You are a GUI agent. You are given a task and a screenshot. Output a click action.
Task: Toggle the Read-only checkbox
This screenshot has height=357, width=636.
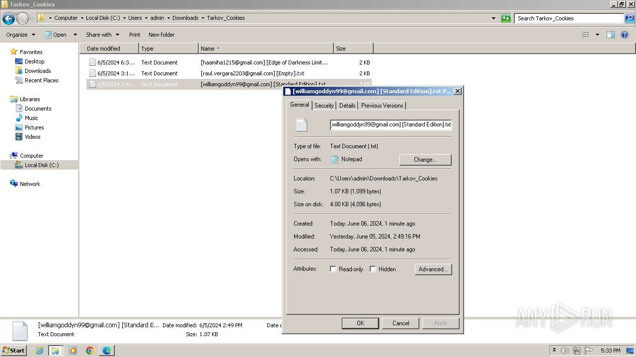tap(333, 269)
